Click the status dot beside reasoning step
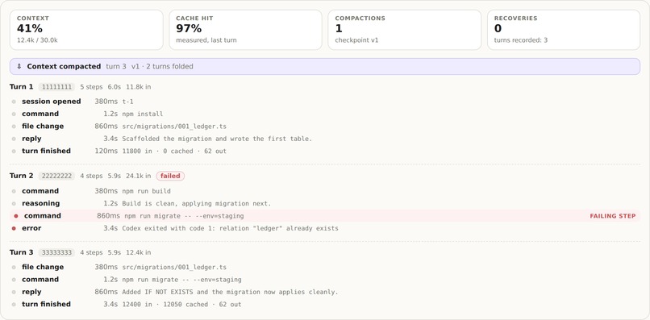 (x=14, y=203)
